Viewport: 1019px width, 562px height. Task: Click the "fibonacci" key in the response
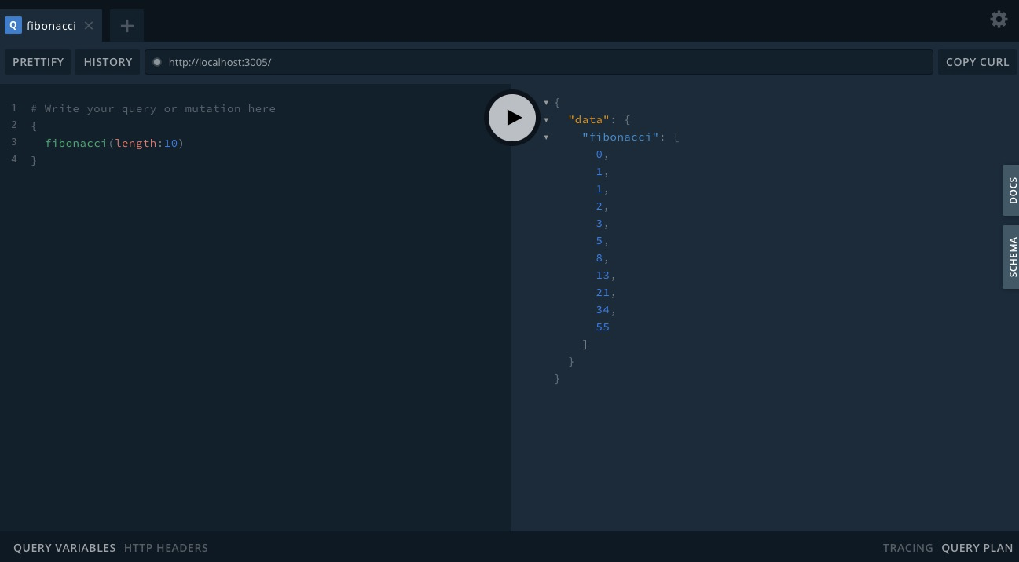620,137
